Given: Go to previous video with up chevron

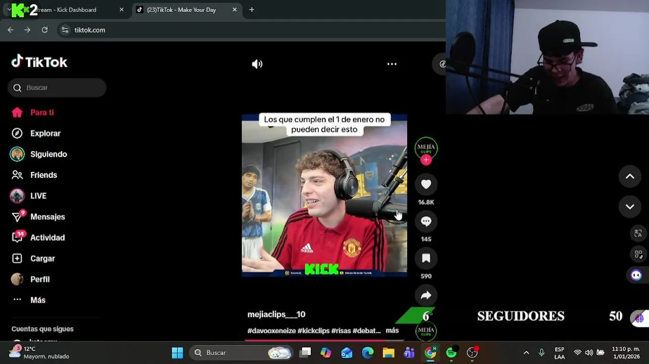Looking at the screenshot, I should [630, 176].
